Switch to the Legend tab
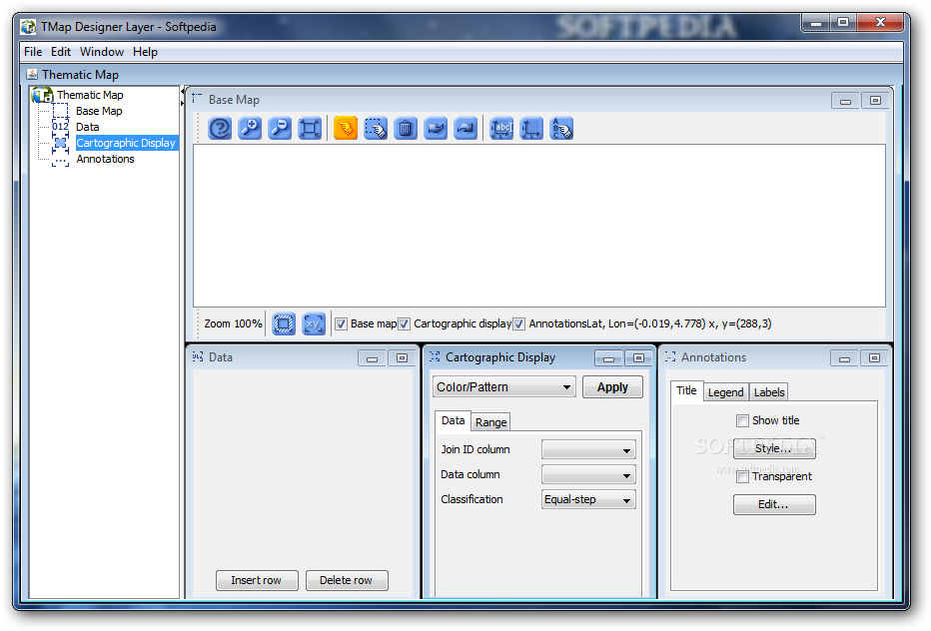 tap(725, 392)
